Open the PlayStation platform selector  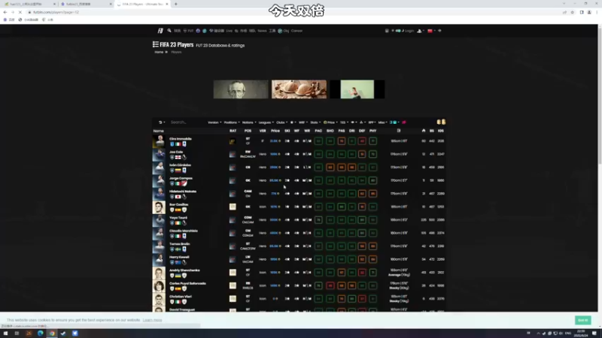421,31
